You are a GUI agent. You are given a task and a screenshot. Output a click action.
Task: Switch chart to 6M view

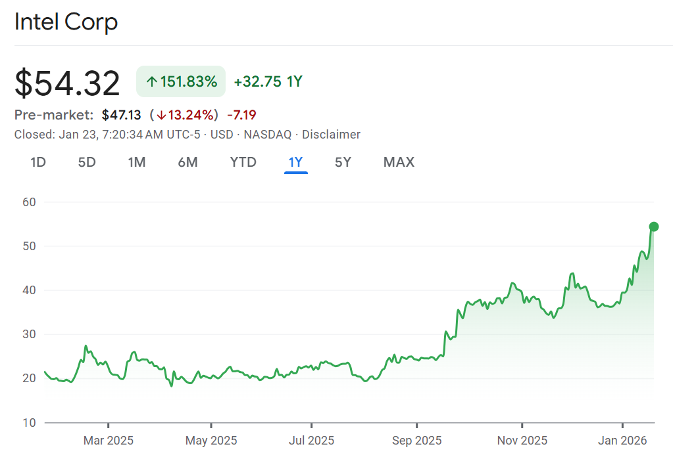187,162
